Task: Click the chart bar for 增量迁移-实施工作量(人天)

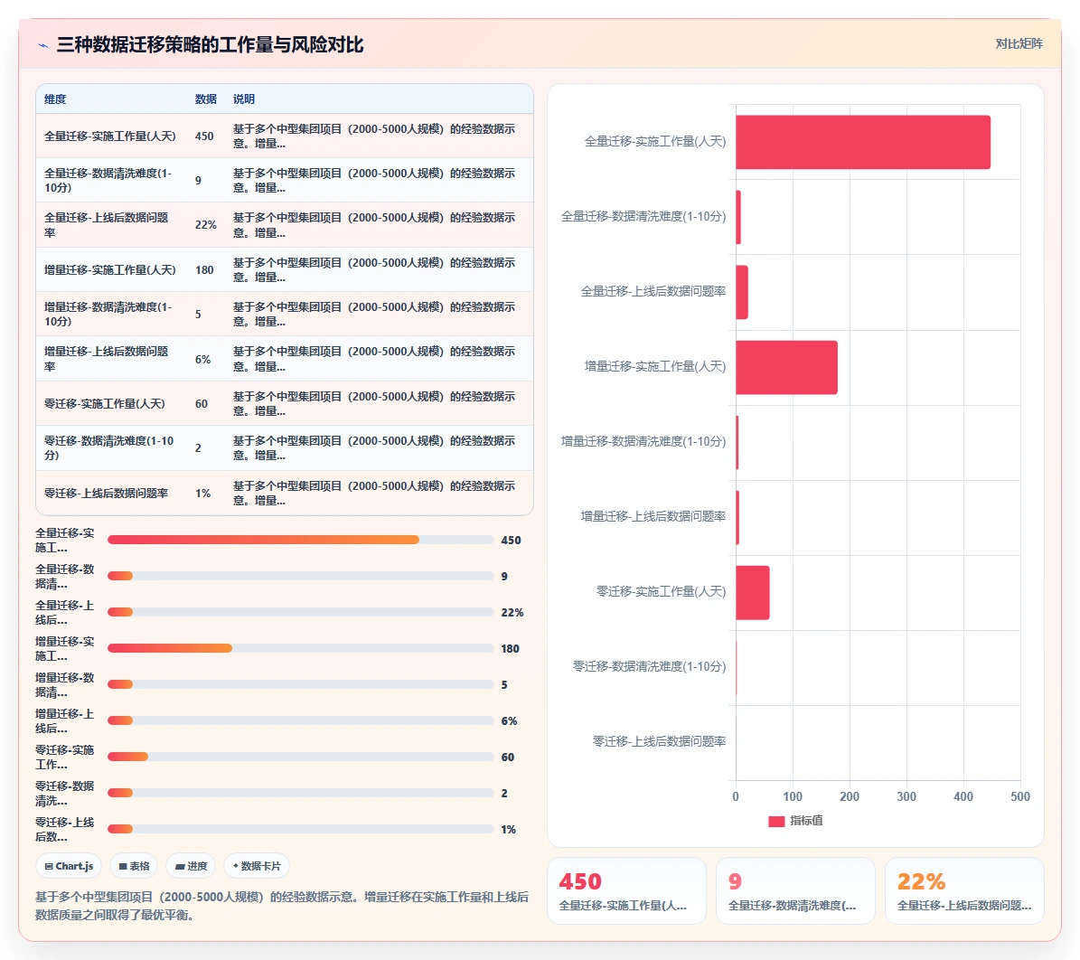Action: point(786,367)
